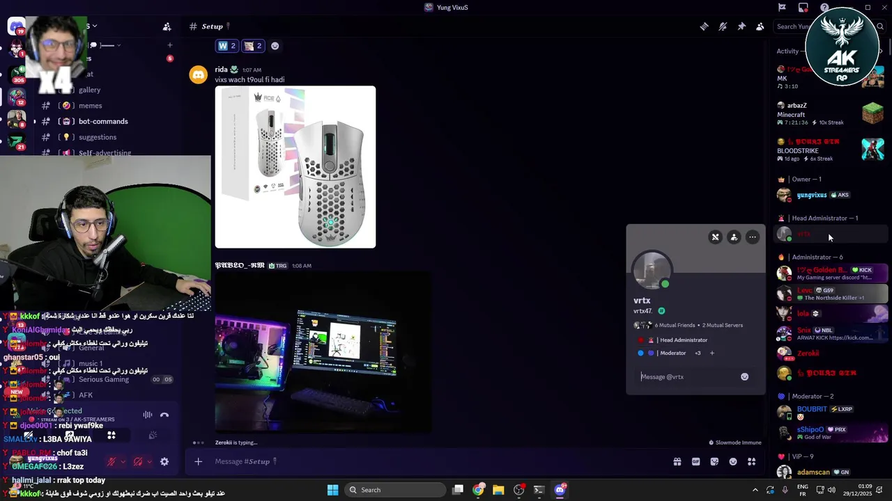
Task: Open server name dropdown chevron
Action: point(95,26)
